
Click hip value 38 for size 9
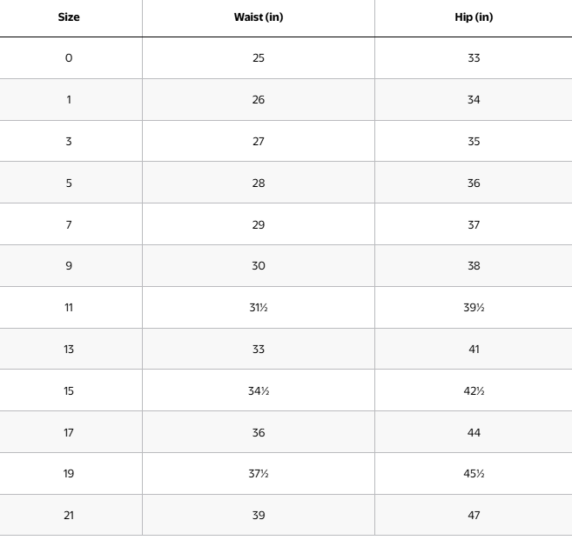pyautogui.click(x=474, y=266)
